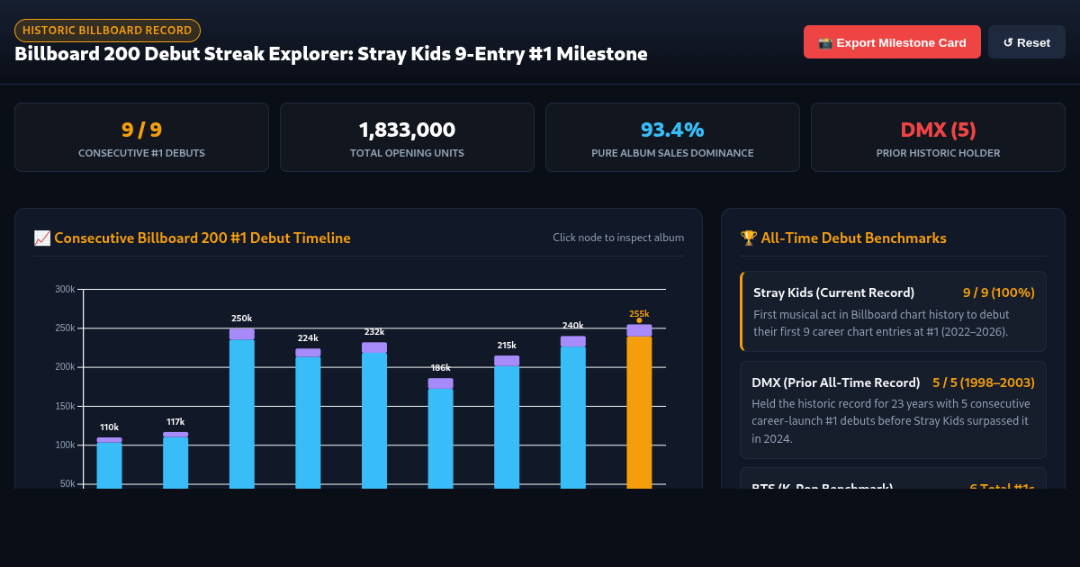Screen dimensions: 1080x567
Task: Click the '5 / 5 (1998–2003)' value
Action: (984, 382)
